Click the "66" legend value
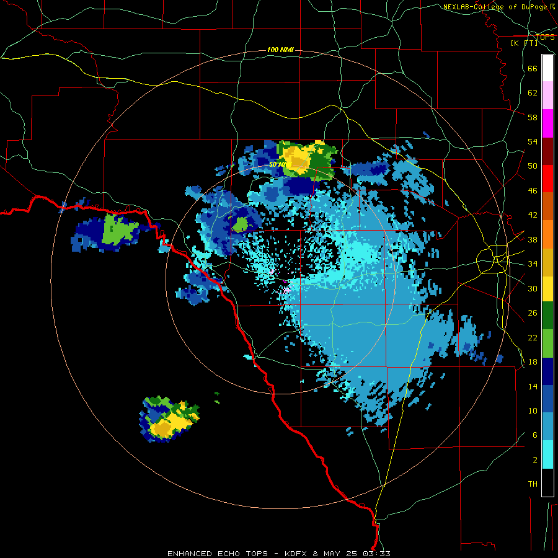Viewport: 558px width, 558px height. pos(533,68)
